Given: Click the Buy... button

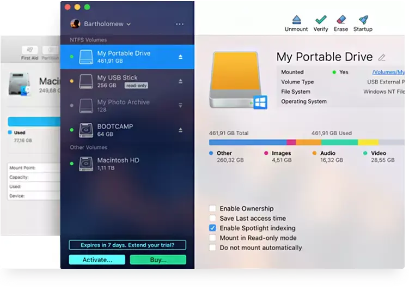Looking at the screenshot, I should (x=158, y=260).
